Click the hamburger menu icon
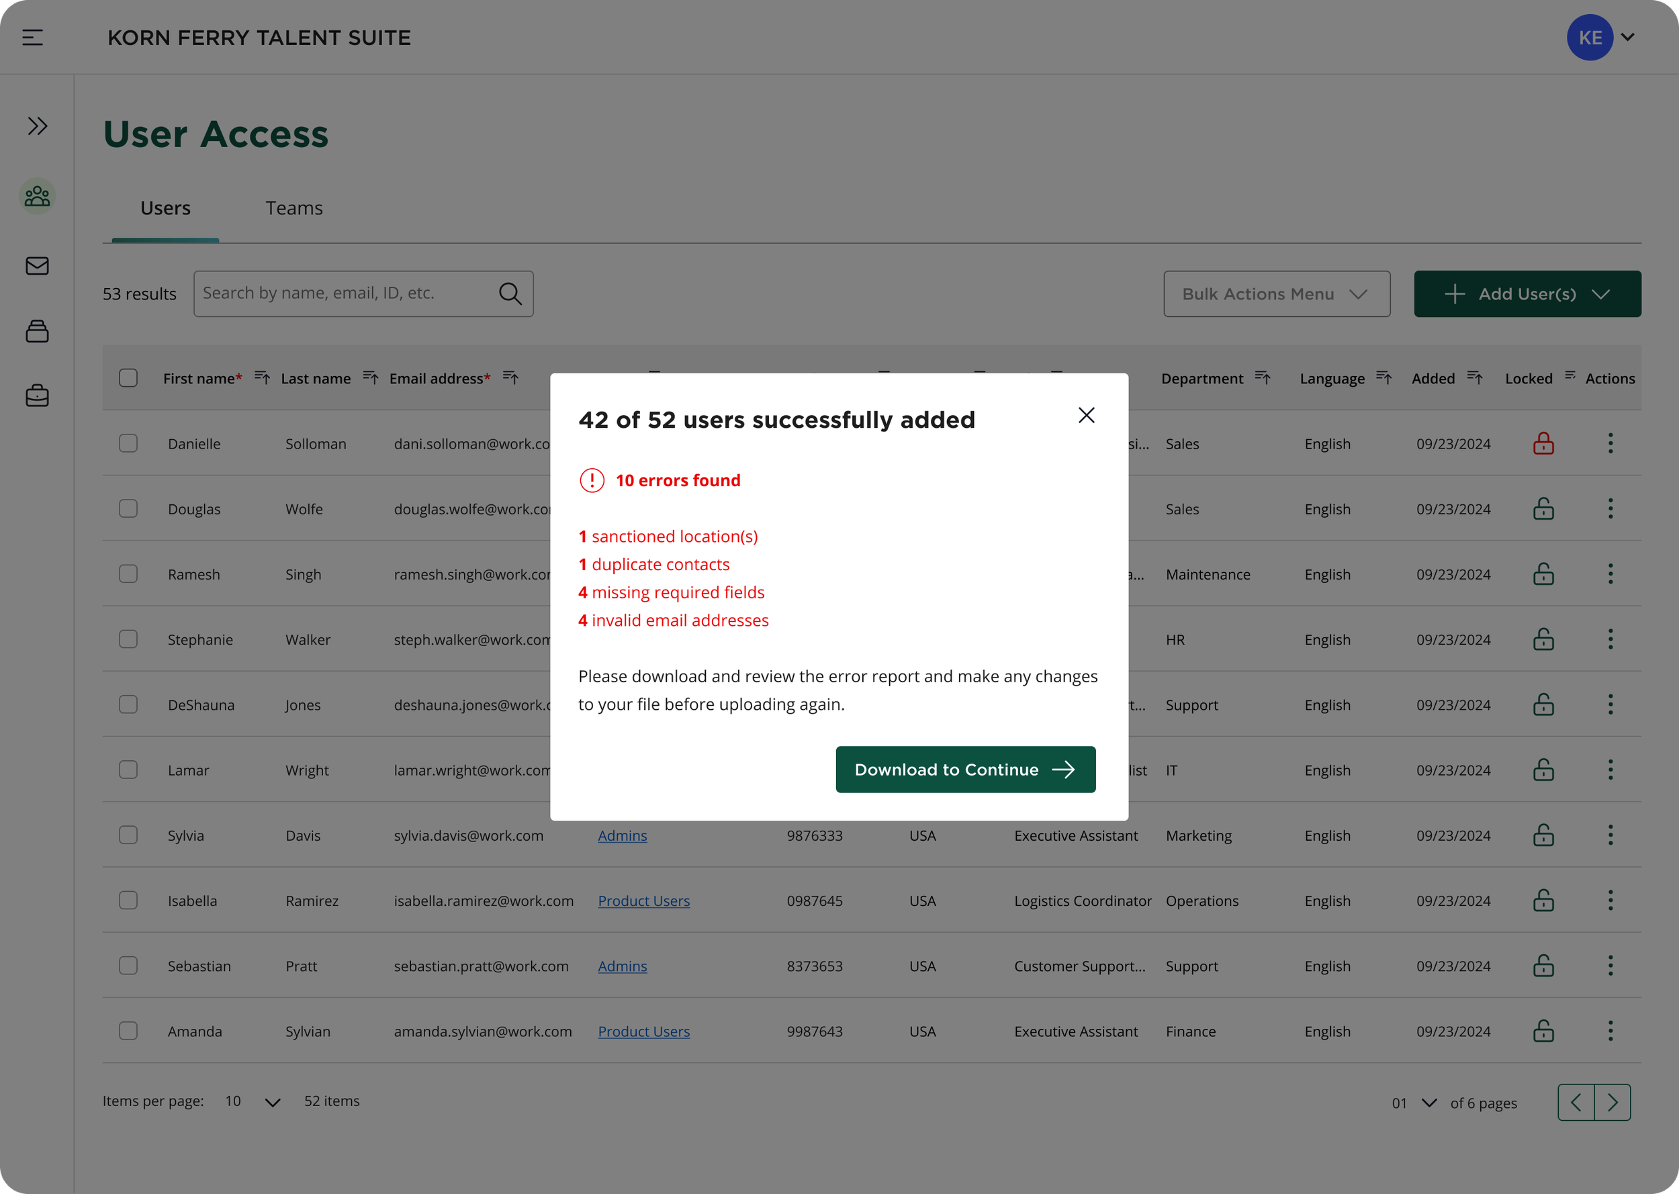This screenshot has width=1679, height=1194. (32, 37)
